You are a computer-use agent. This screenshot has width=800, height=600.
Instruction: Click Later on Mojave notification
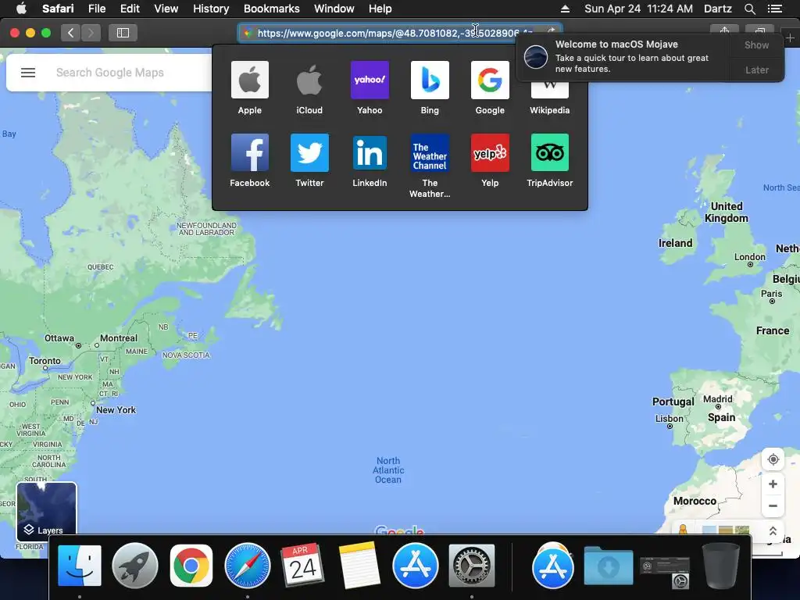(x=756, y=70)
